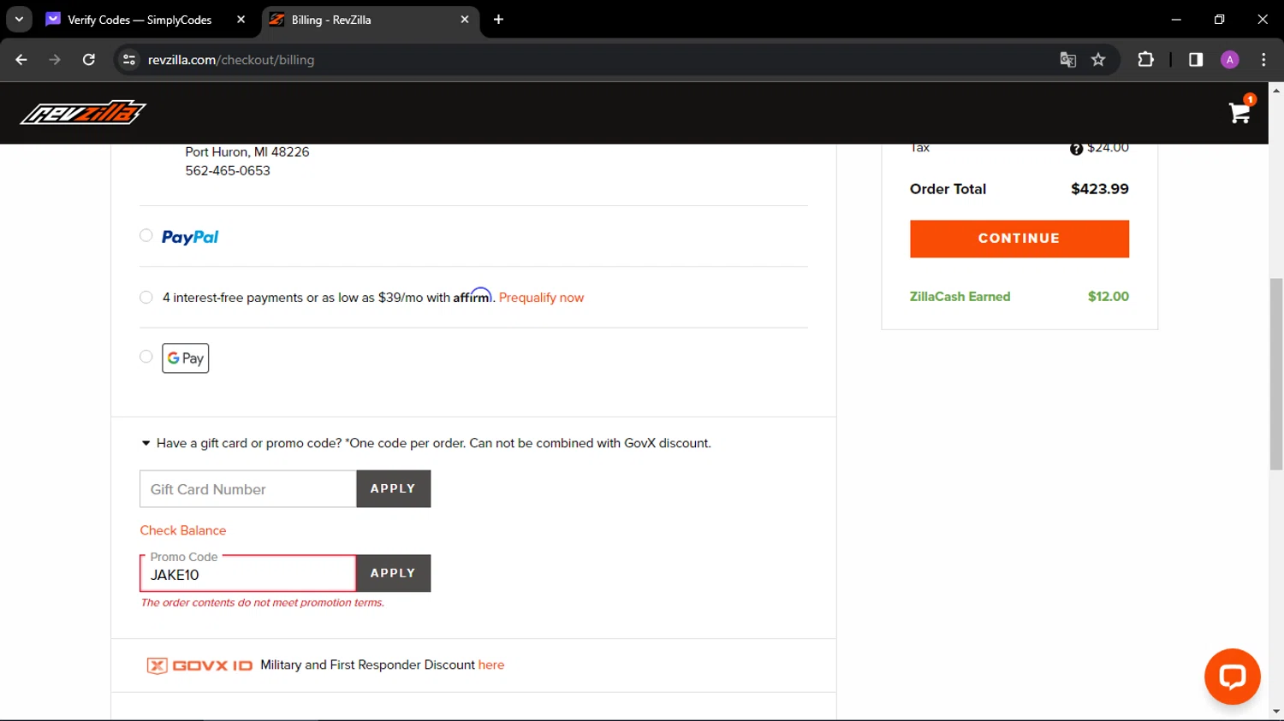Click the browser address bar URL

[231, 60]
